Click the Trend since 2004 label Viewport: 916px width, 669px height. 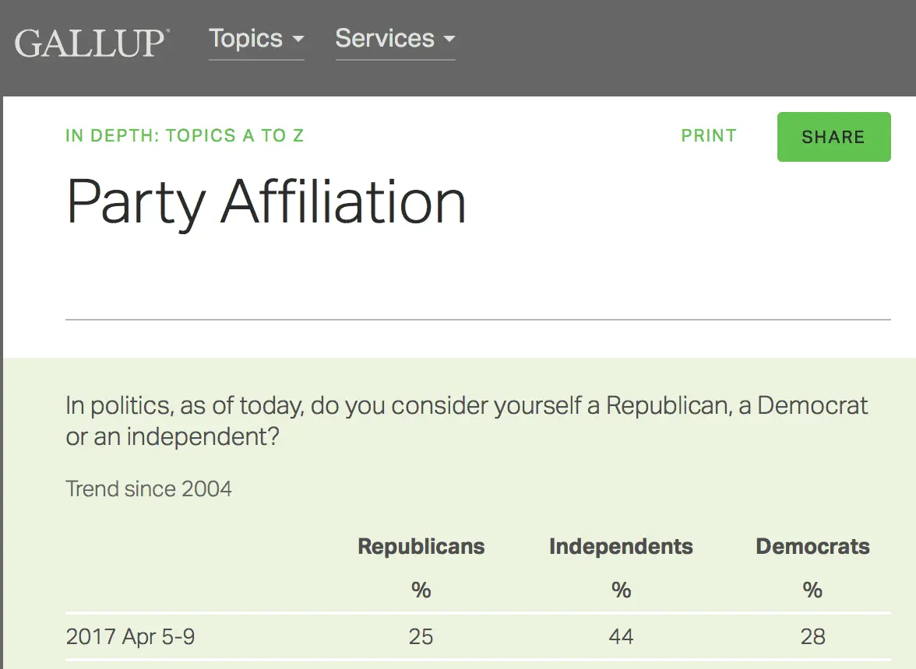pos(149,489)
